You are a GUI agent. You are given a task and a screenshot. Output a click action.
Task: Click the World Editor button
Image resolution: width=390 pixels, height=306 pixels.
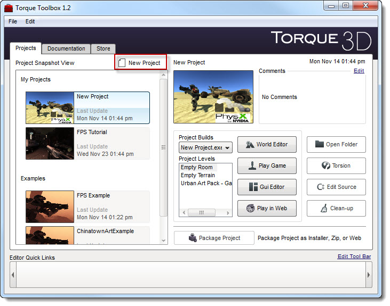tap(267, 144)
